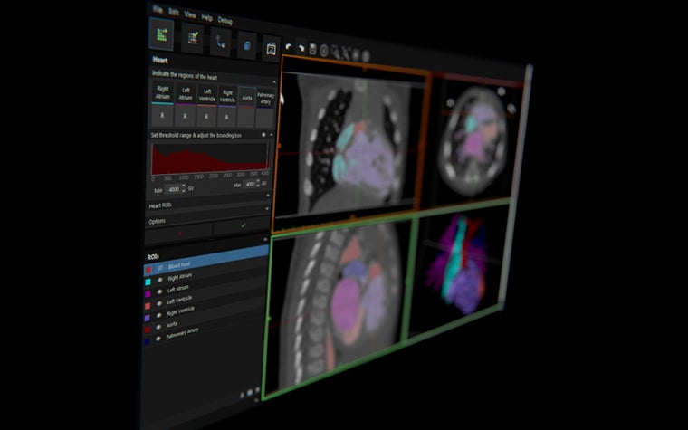Screen dimensions: 688x430
Task: Select the Blood Pool row in ROIs
Action: pos(206,260)
